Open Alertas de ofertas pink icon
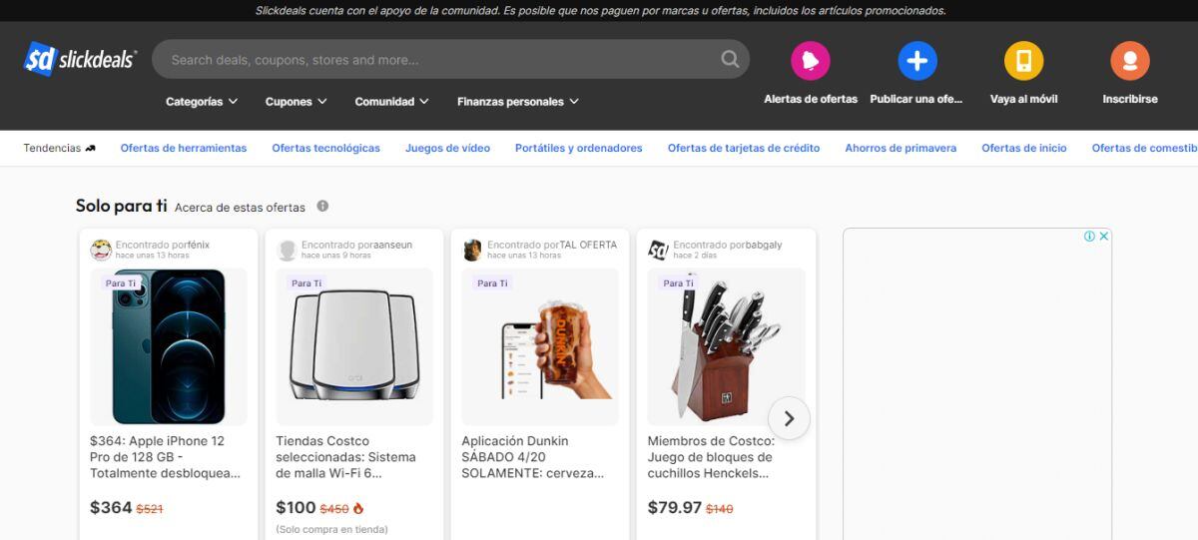 pos(811,61)
